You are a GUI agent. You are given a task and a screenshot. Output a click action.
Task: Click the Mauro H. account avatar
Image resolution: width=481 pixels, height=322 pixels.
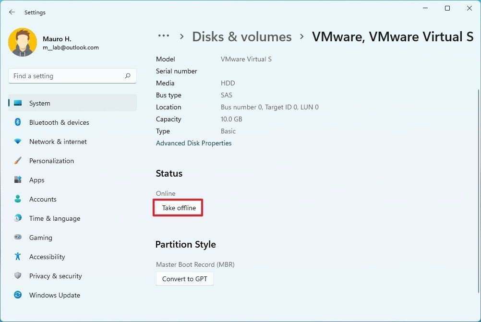[23, 42]
